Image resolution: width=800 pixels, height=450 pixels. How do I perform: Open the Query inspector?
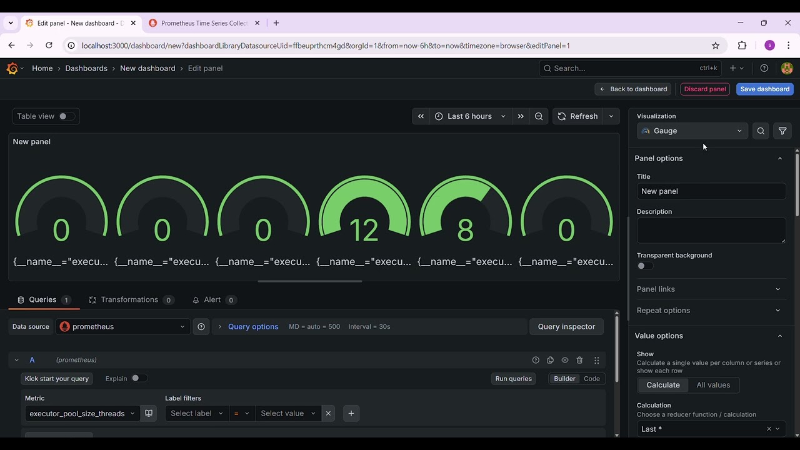point(566,326)
